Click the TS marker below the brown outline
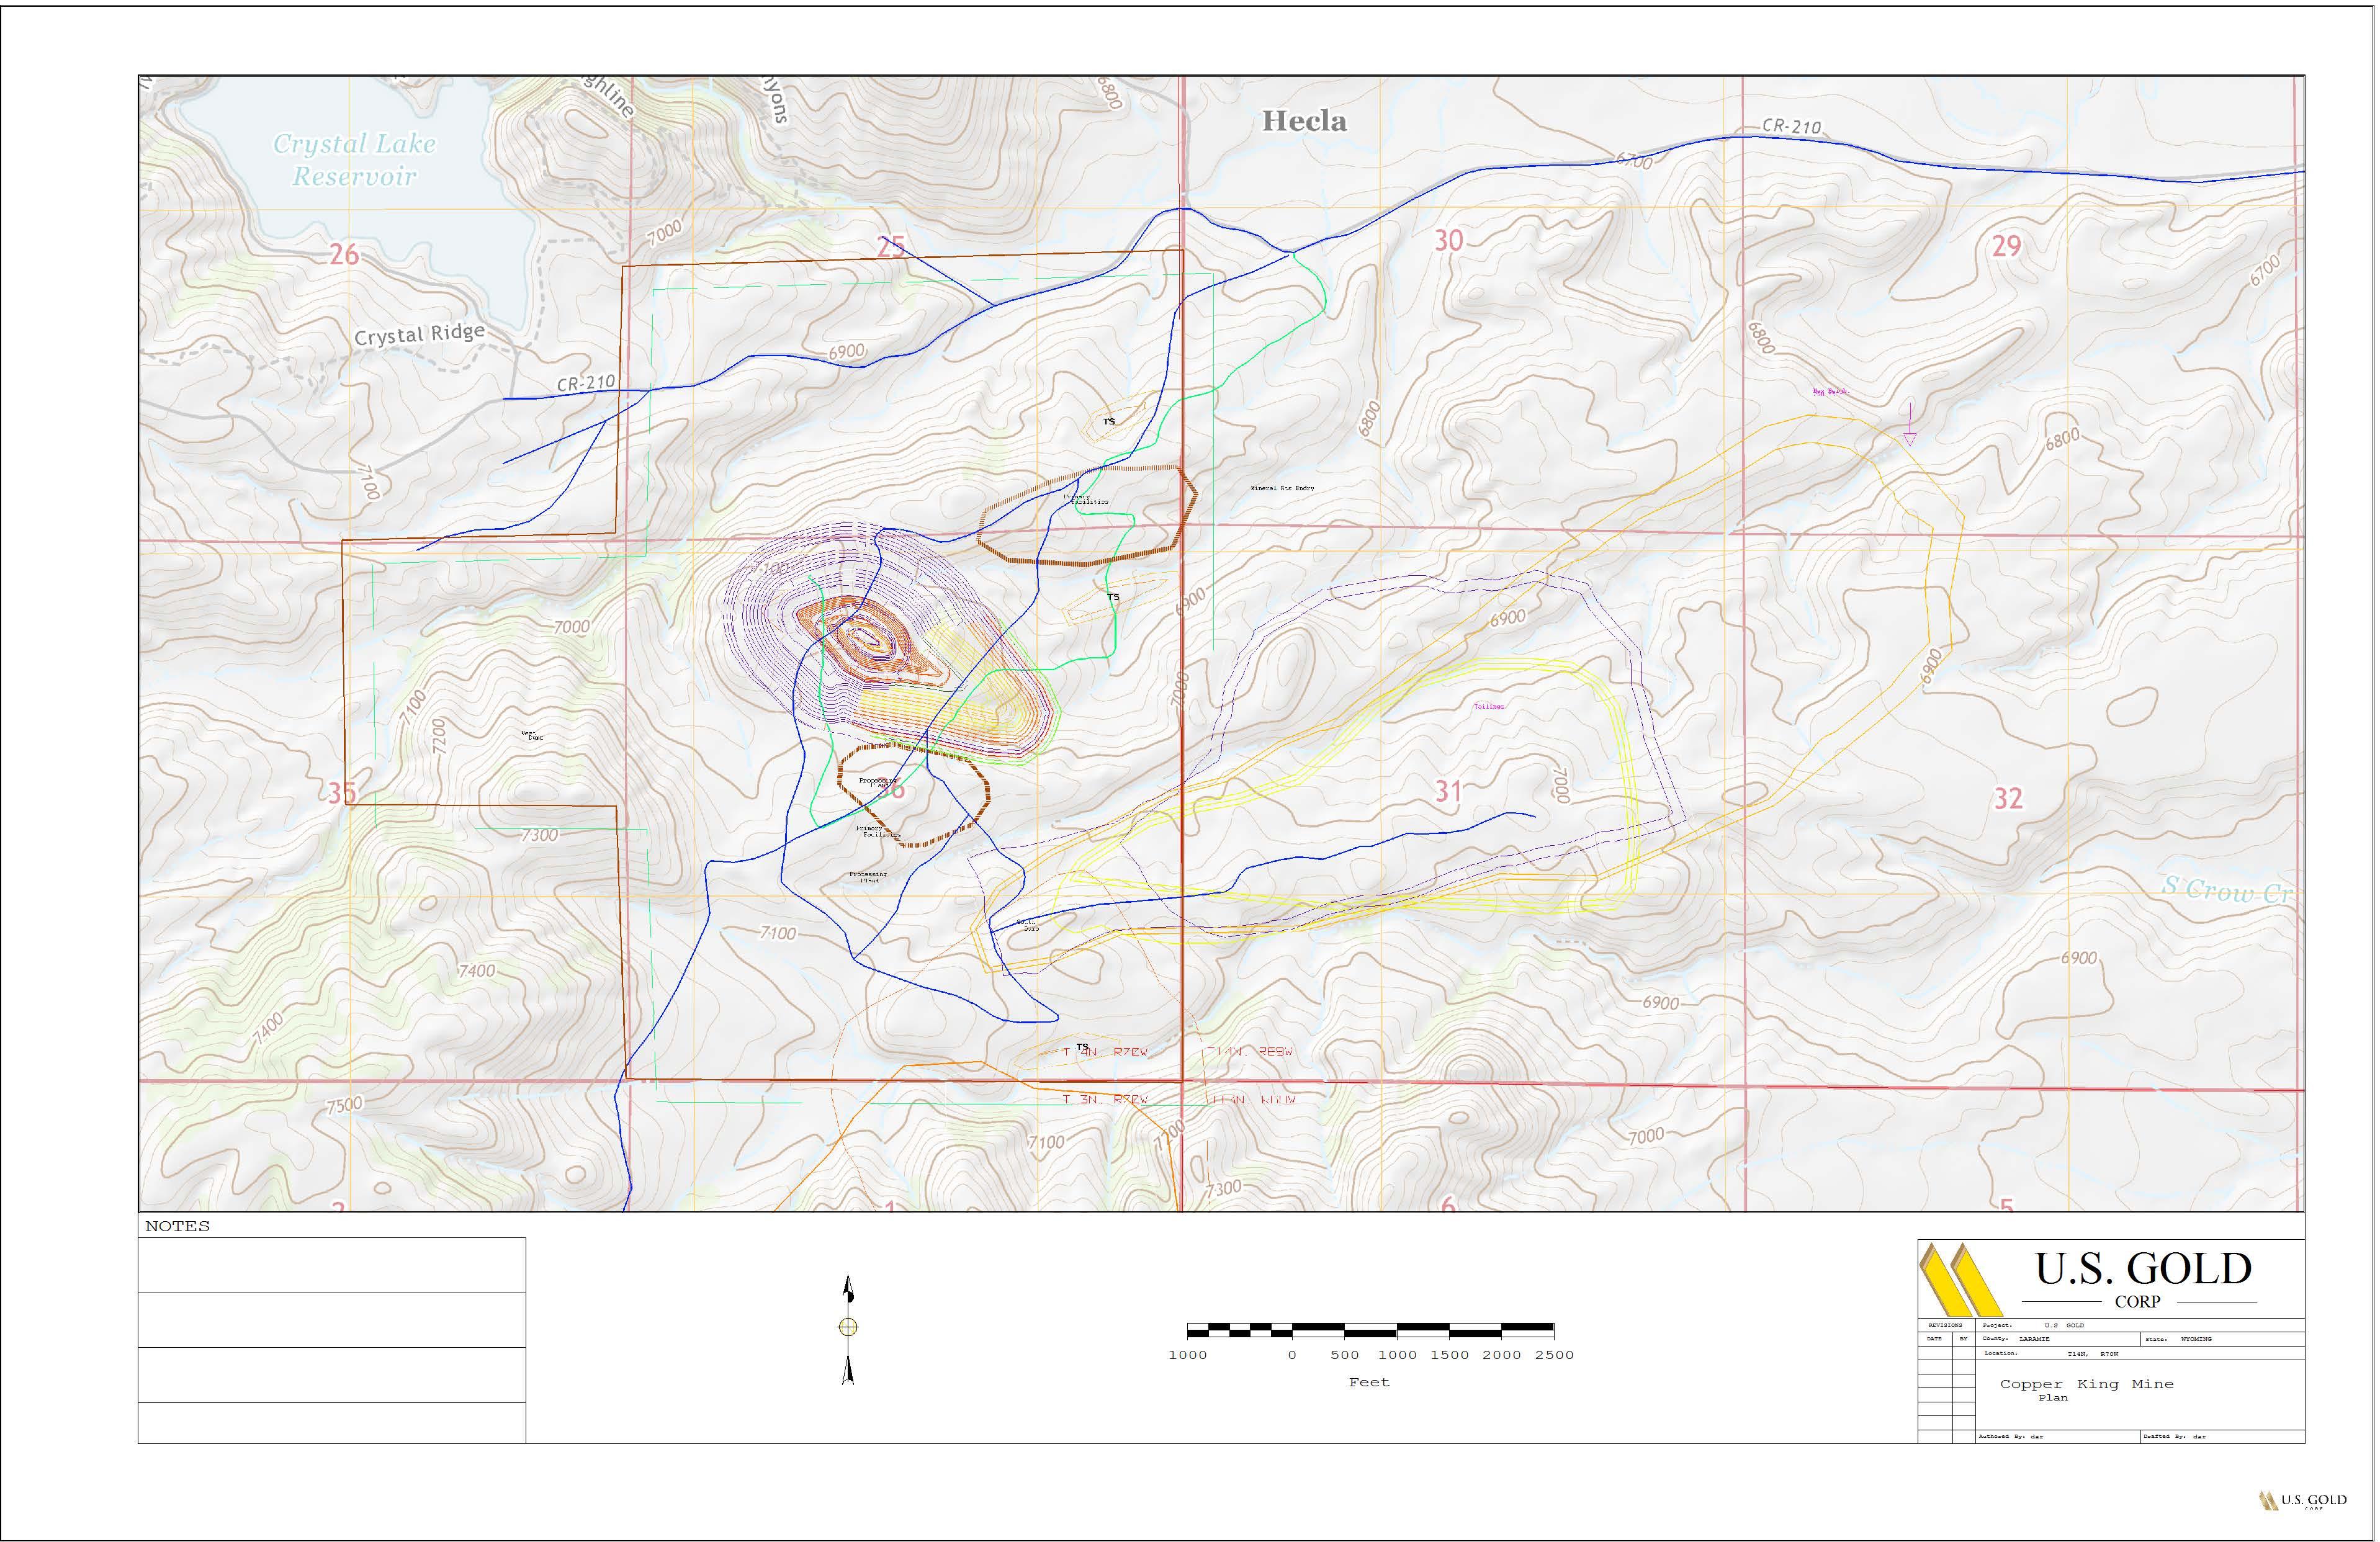Image resolution: width=2380 pixels, height=1542 pixels. (x=1113, y=597)
